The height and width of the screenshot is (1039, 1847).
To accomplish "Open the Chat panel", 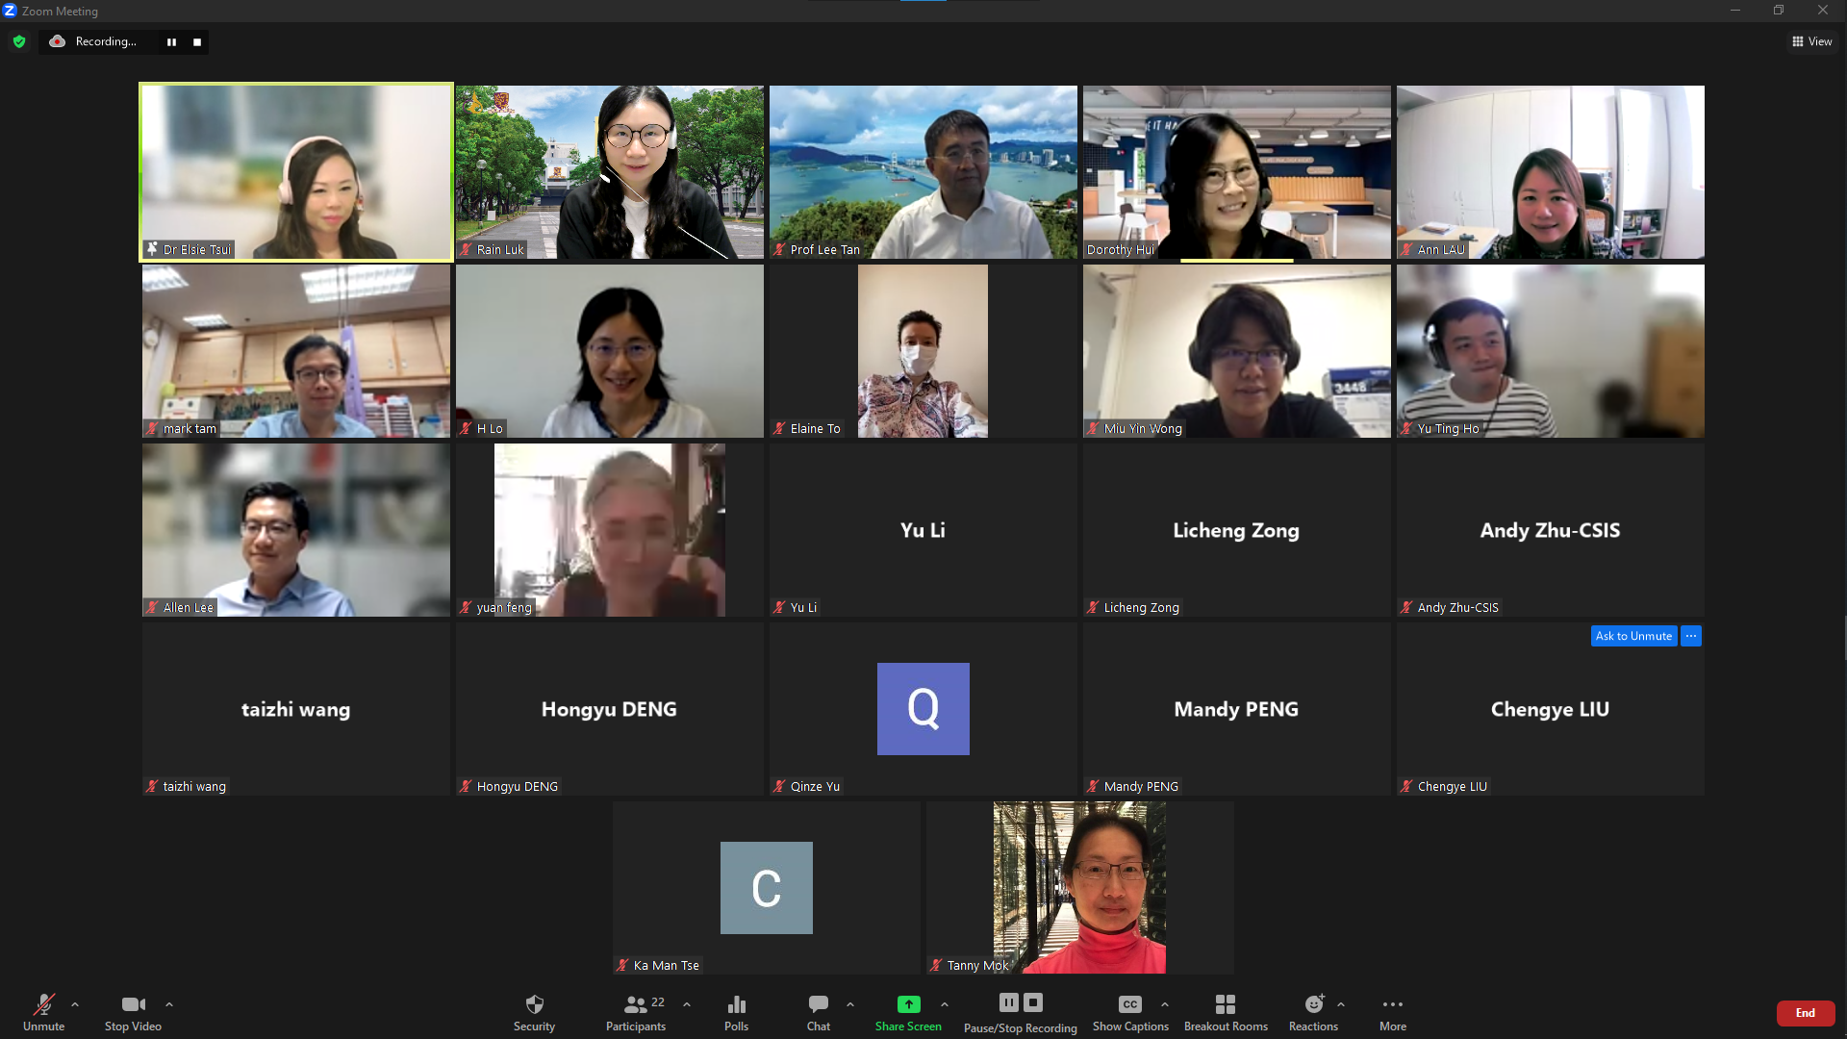I will 819,1004.
